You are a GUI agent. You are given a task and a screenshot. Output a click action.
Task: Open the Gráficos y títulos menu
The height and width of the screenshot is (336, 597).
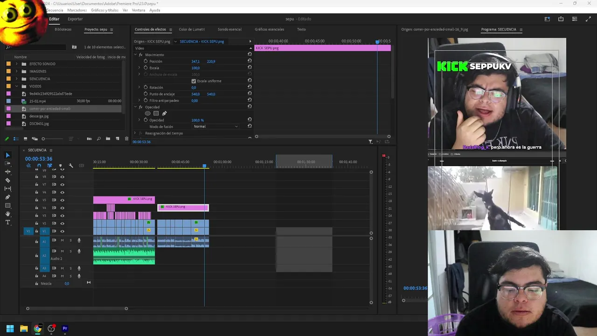104,10
